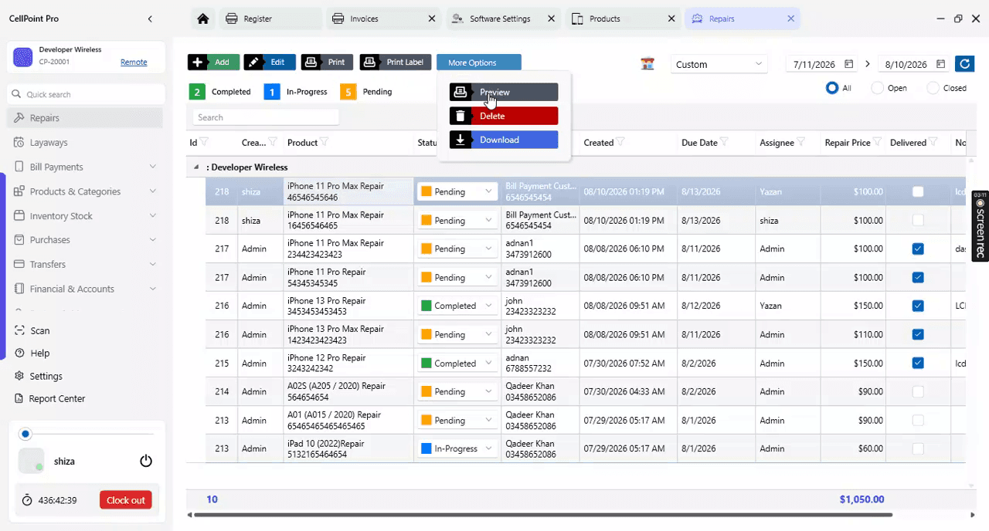Image resolution: width=989 pixels, height=531 pixels.
Task: Close the Invoices tab
Action: tap(430, 19)
